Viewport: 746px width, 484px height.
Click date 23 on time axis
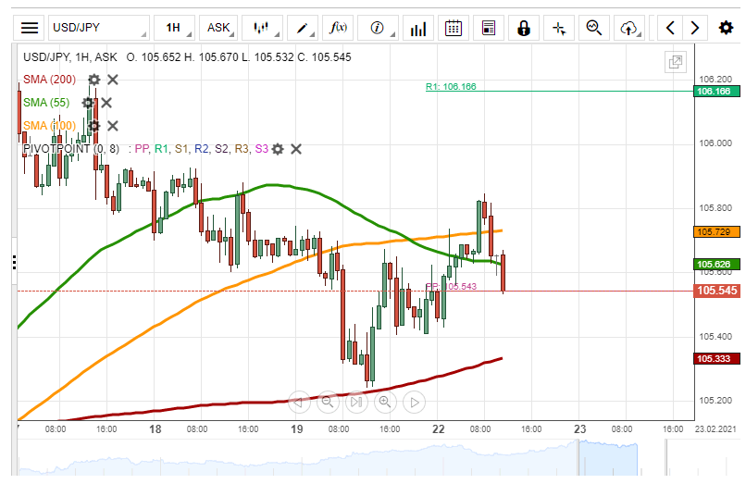click(580, 429)
